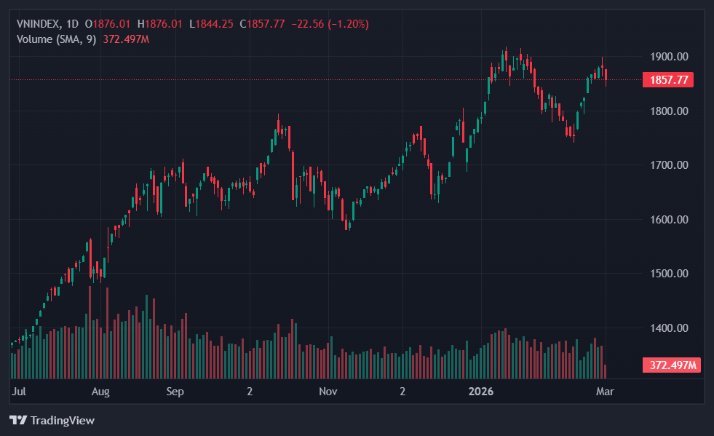Viewport: 714px width, 436px height.
Task: Click the Jul label on time axis
Action: pos(20,392)
